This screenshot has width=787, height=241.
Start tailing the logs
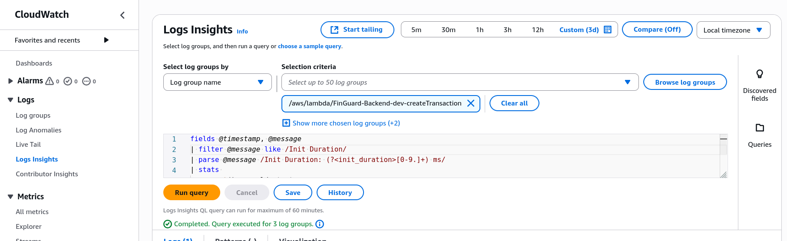357,30
